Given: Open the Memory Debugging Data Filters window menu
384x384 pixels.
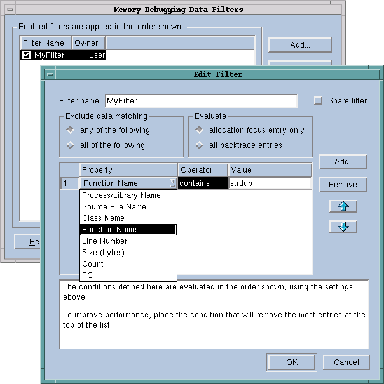Looking at the screenshot, I should pyautogui.click(x=9, y=10).
